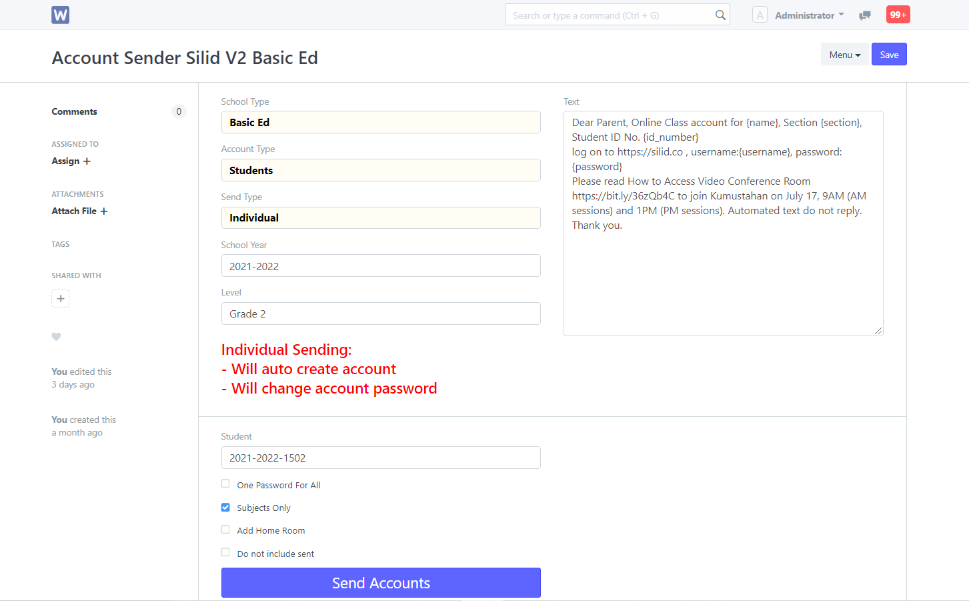This screenshot has height=601, width=969.
Task: Click the 'You edited this' timeline entry
Action: click(81, 378)
